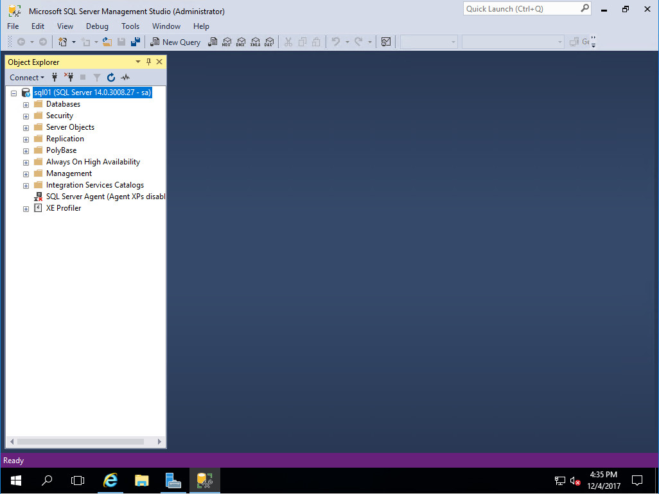This screenshot has width=659, height=494.
Task: Click the Object Explorer horizontal scrollbar
Action: click(x=80, y=441)
